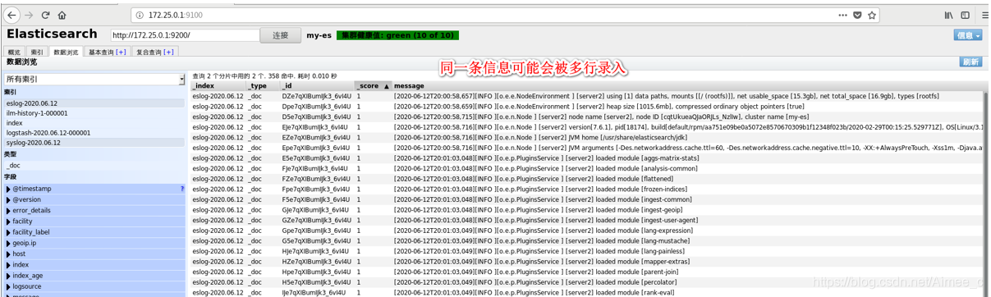Go to the browser home page icon

point(62,15)
